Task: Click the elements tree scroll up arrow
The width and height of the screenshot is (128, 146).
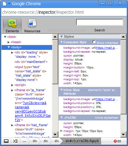Action: (x=55, y=37)
